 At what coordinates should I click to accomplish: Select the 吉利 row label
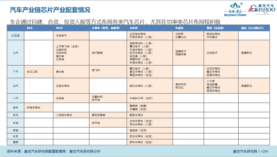(16, 107)
